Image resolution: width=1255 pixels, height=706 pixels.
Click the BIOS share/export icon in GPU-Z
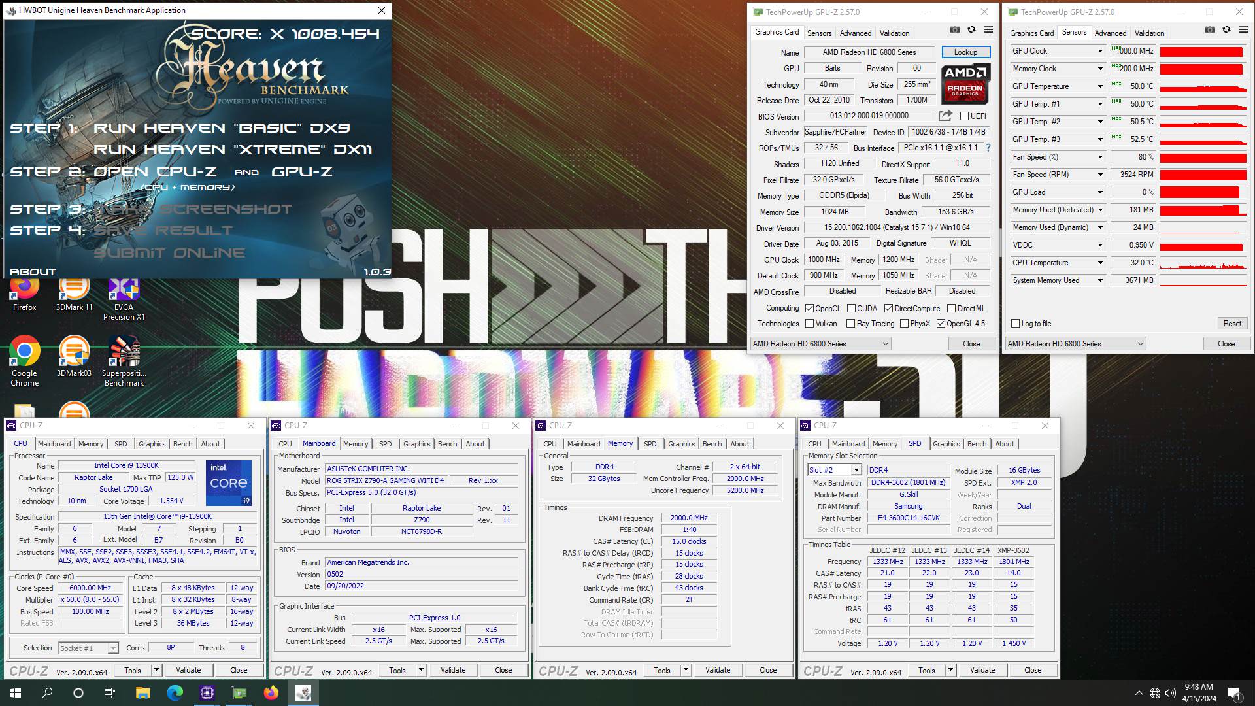(945, 116)
